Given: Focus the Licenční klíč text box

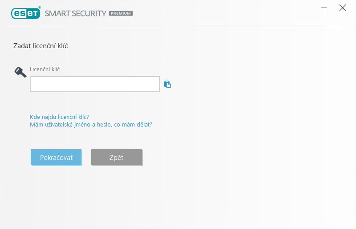Looking at the screenshot, I should pos(95,84).
